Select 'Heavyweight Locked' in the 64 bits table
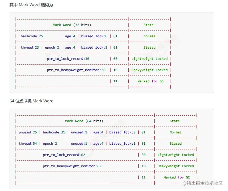 176,166
